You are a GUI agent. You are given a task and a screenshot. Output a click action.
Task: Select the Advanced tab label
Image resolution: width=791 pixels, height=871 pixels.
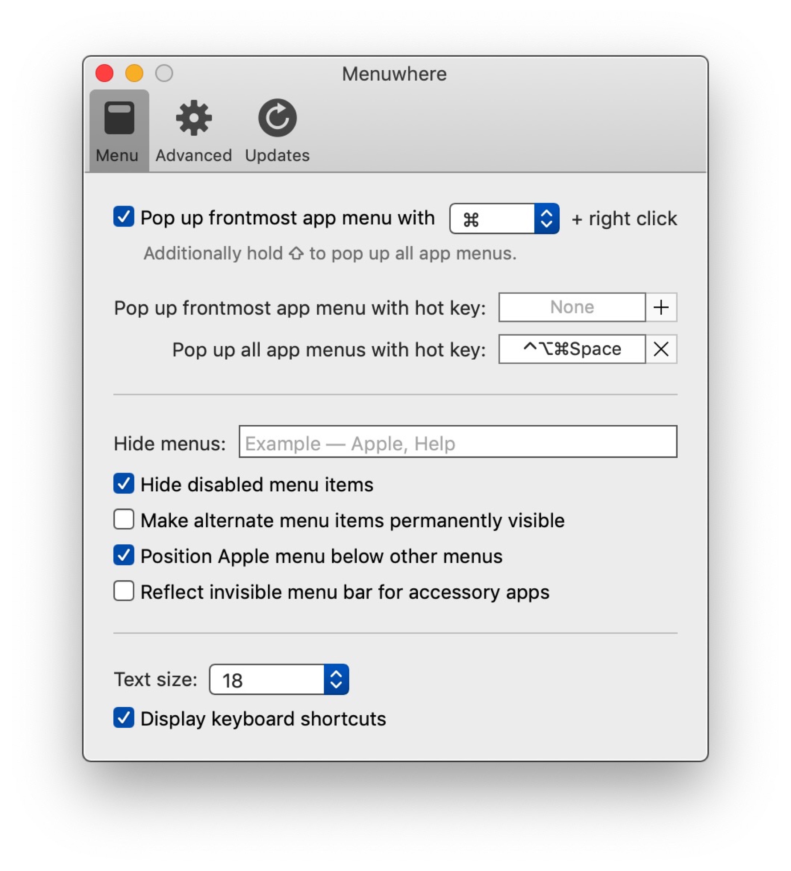click(193, 156)
